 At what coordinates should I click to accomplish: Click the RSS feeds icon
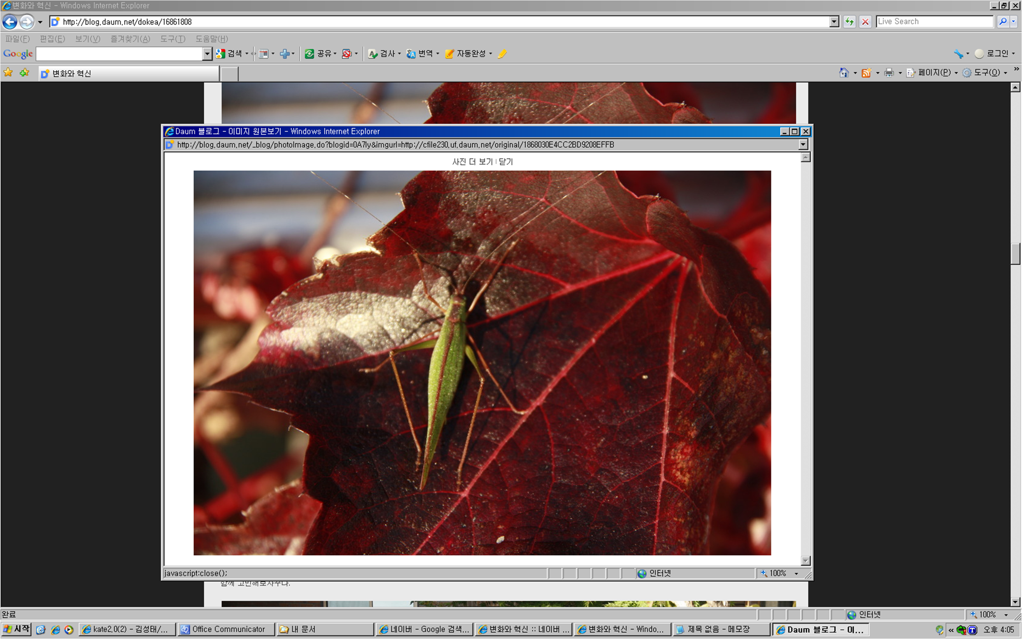(866, 73)
